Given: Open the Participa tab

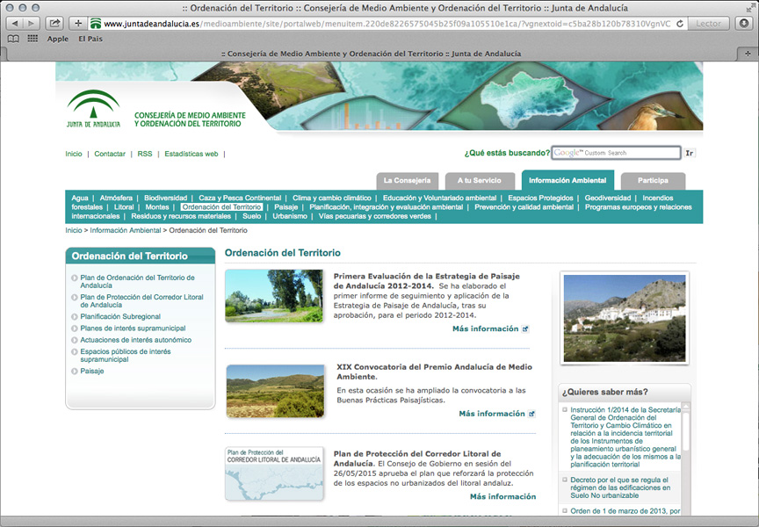Looking at the screenshot, I should [653, 180].
